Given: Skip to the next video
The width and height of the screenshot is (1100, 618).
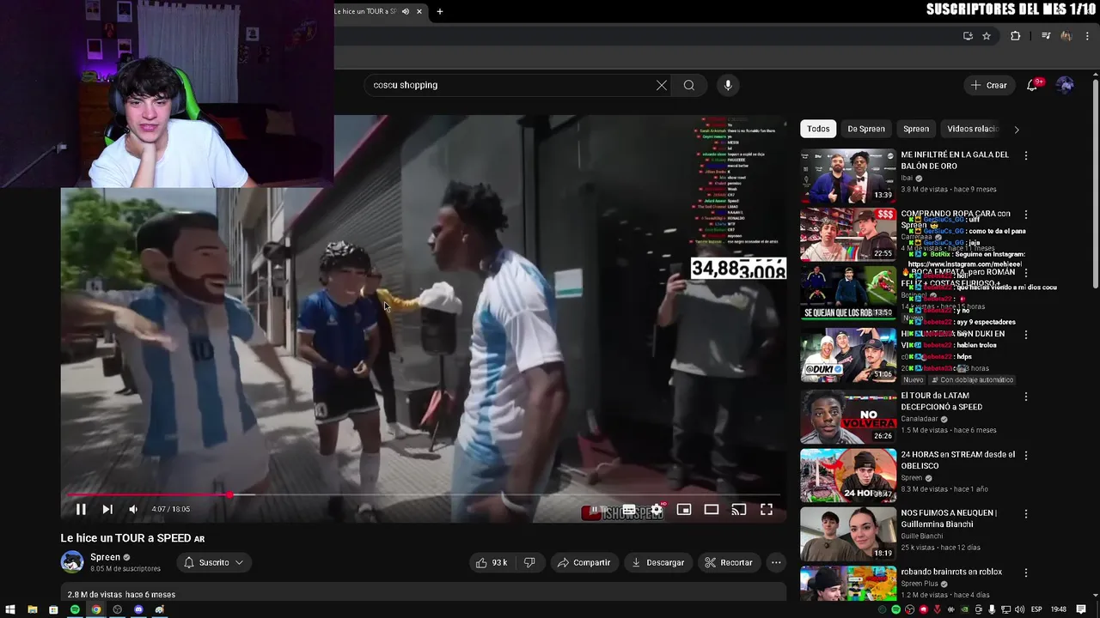Looking at the screenshot, I should pos(107,509).
